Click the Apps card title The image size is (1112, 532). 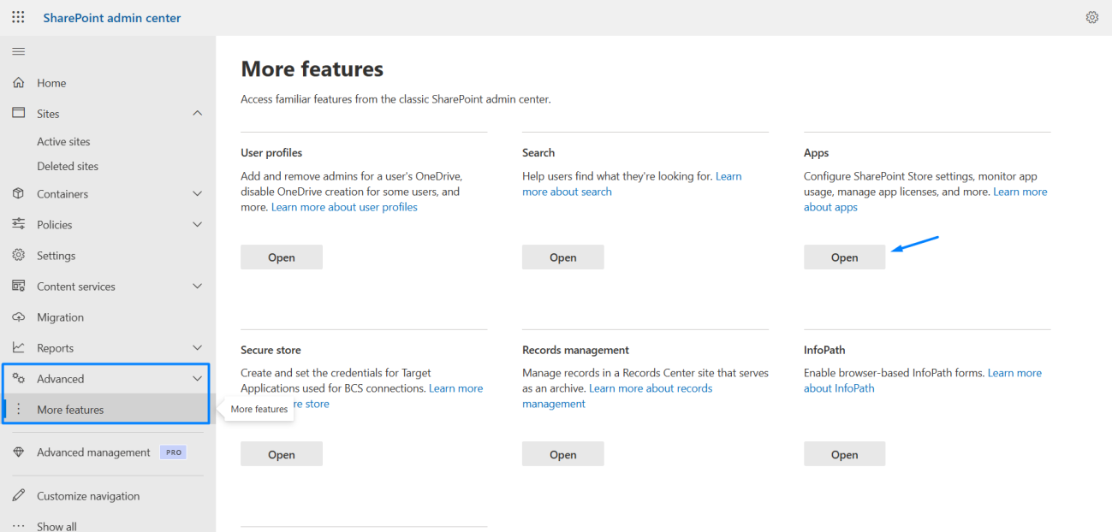click(x=816, y=153)
